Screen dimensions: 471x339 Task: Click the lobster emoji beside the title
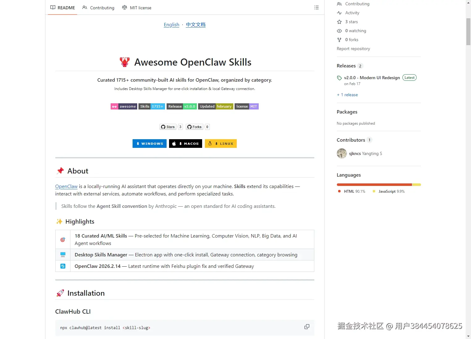tap(125, 62)
